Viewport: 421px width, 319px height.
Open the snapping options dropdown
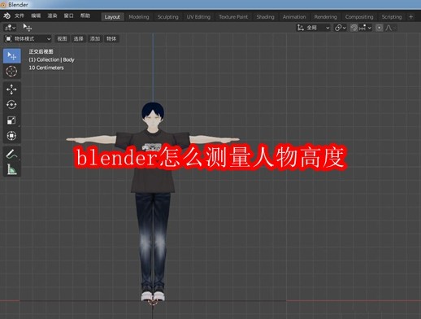pos(365,28)
